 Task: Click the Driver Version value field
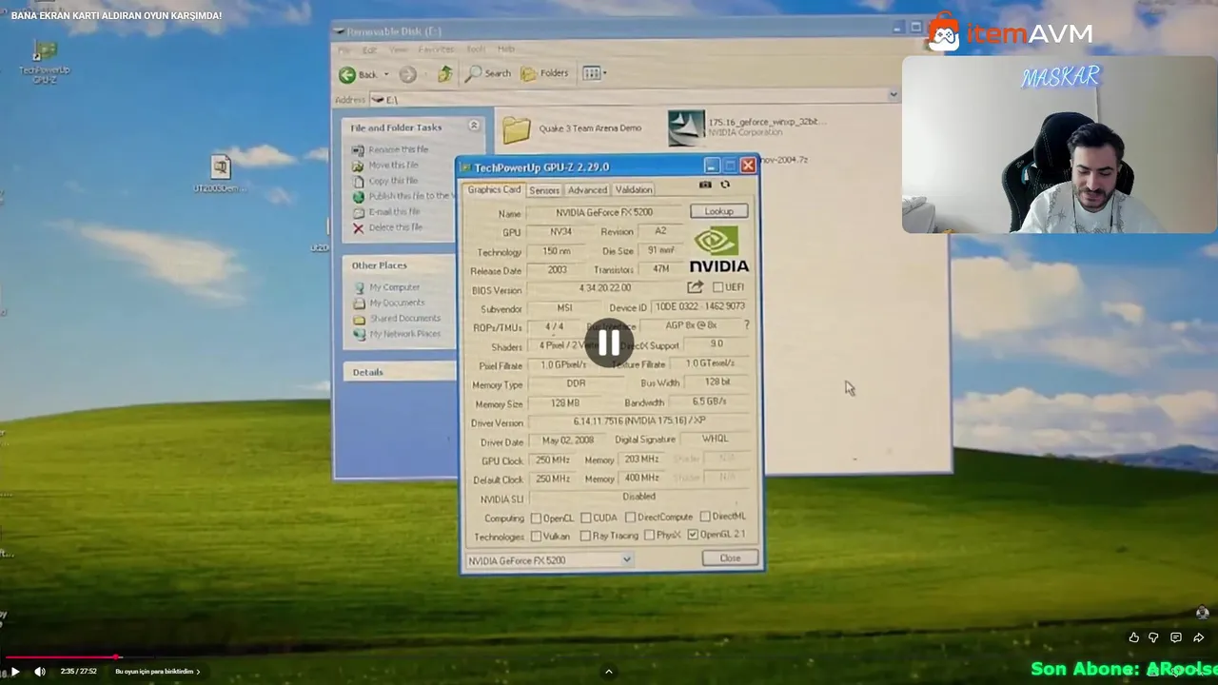(x=640, y=421)
